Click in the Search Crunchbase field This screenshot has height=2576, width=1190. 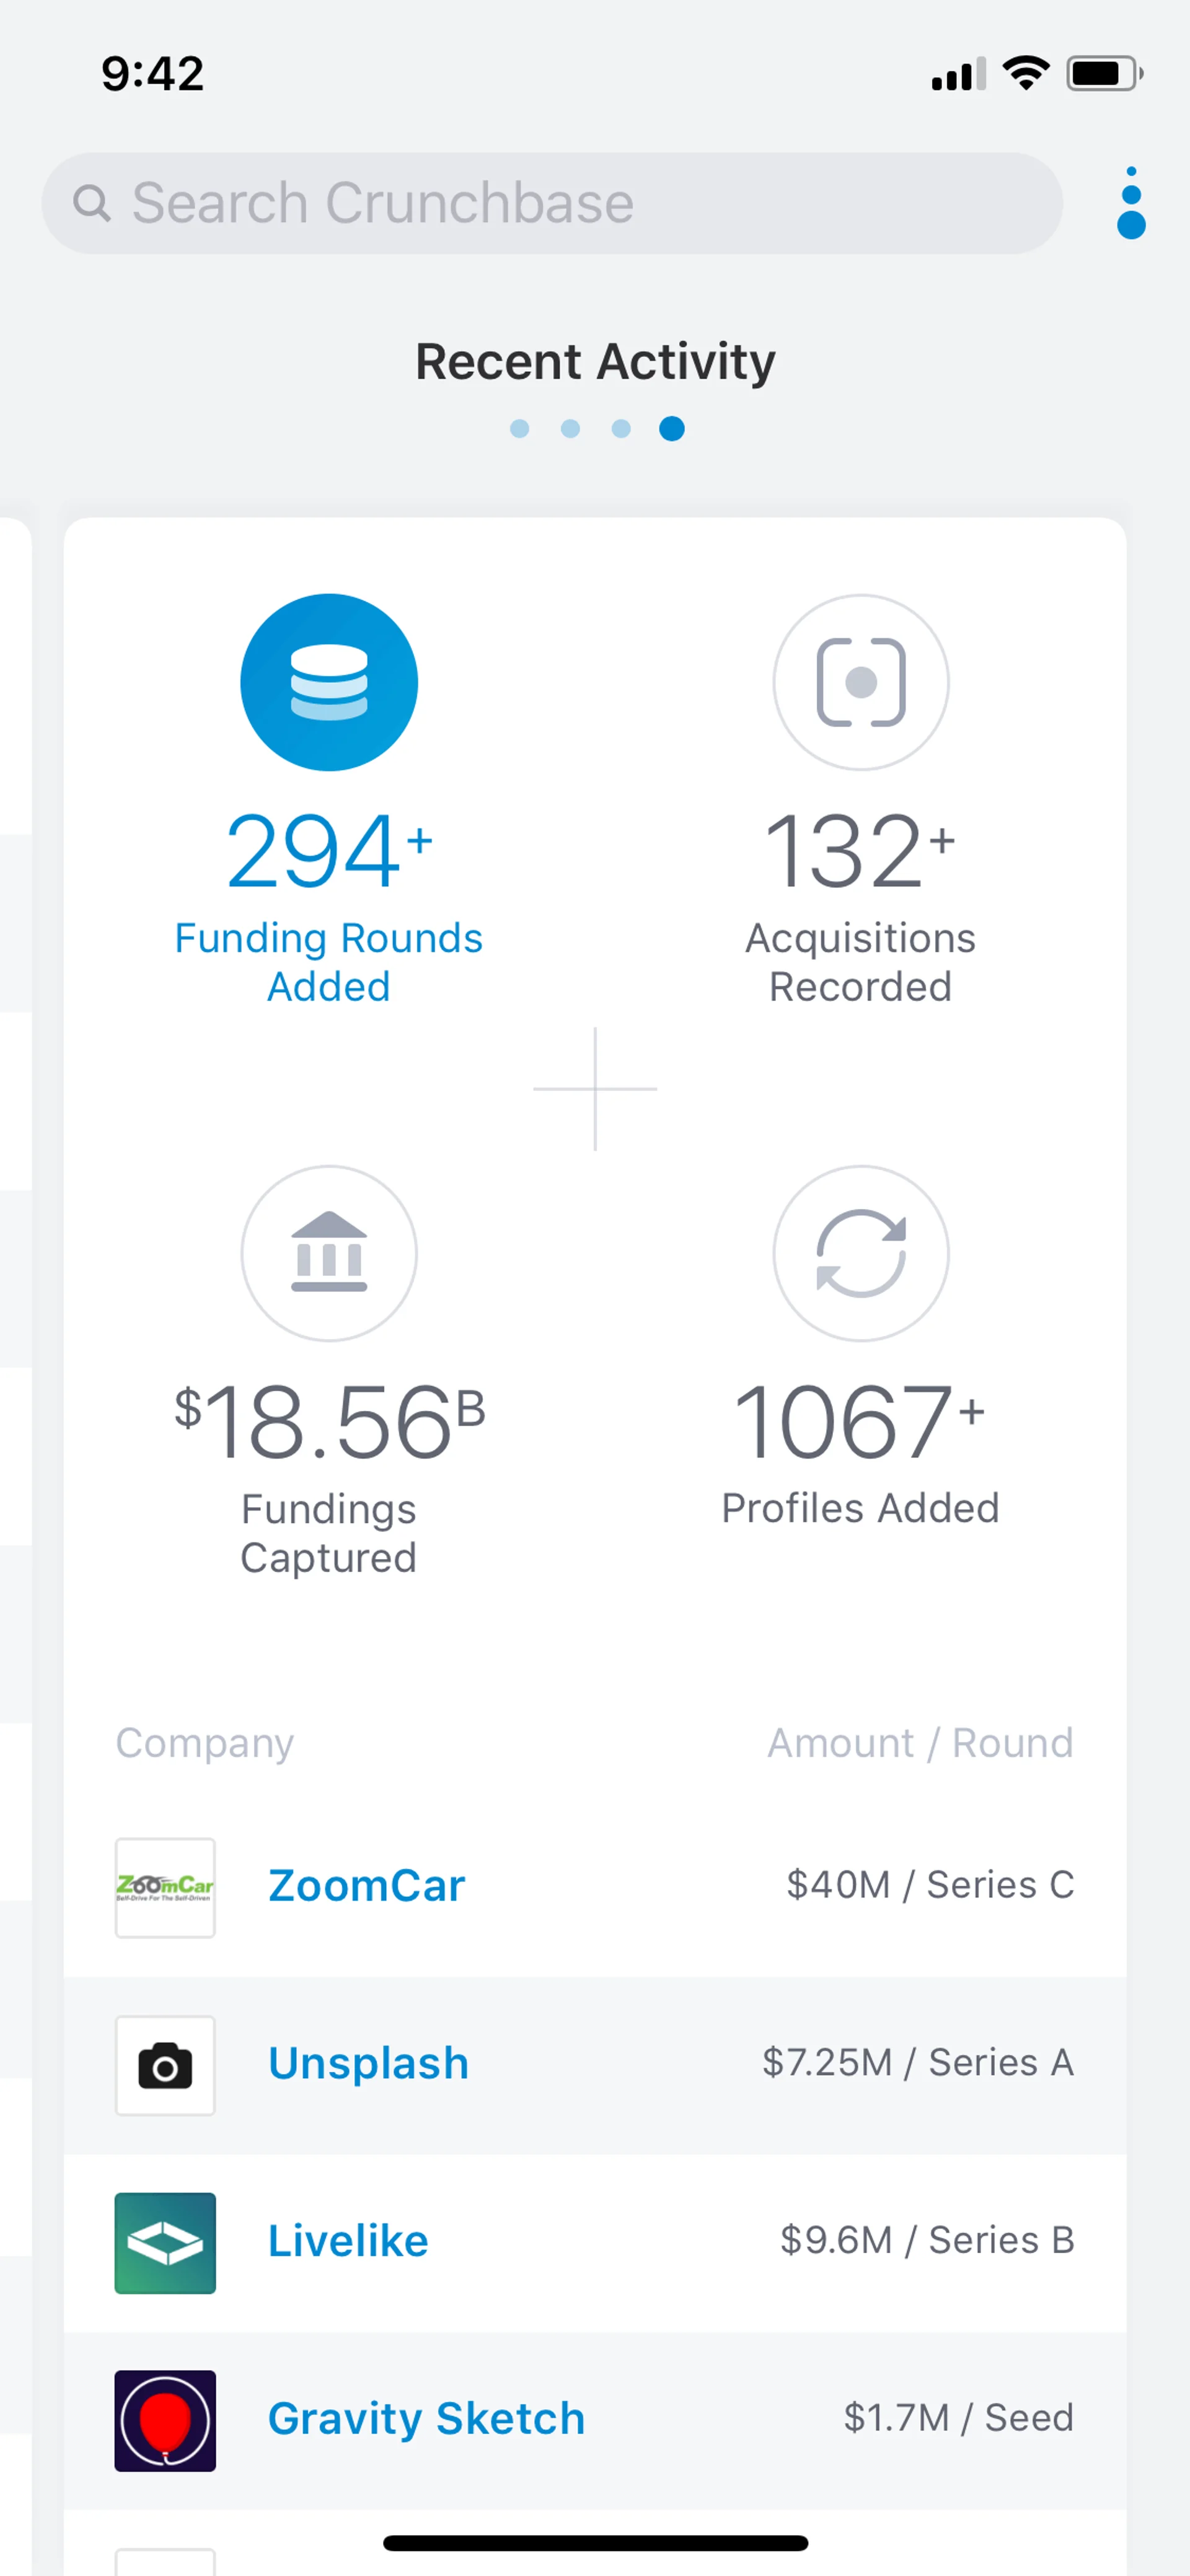tap(580, 203)
